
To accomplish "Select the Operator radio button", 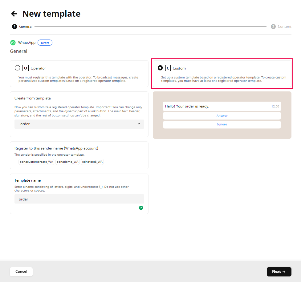I will (x=17, y=68).
